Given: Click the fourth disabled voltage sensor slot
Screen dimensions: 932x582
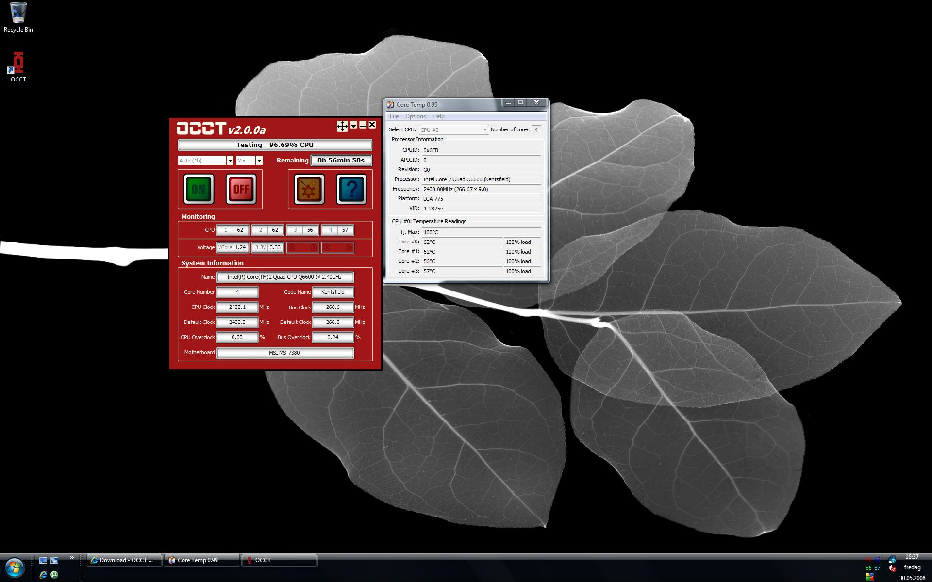Looking at the screenshot, I should click(x=338, y=247).
